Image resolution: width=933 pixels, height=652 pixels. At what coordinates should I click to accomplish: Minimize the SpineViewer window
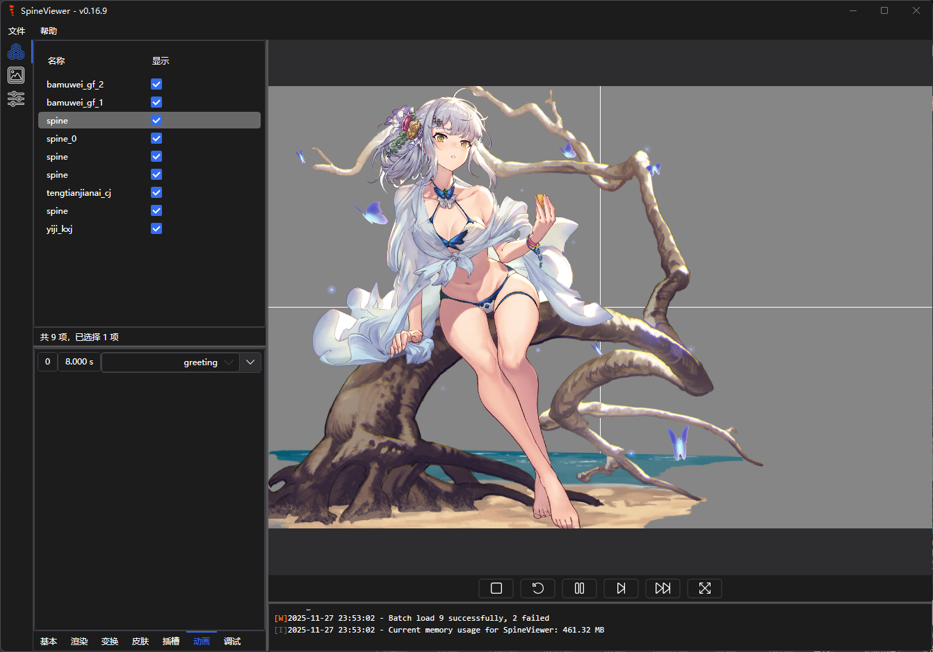click(853, 10)
